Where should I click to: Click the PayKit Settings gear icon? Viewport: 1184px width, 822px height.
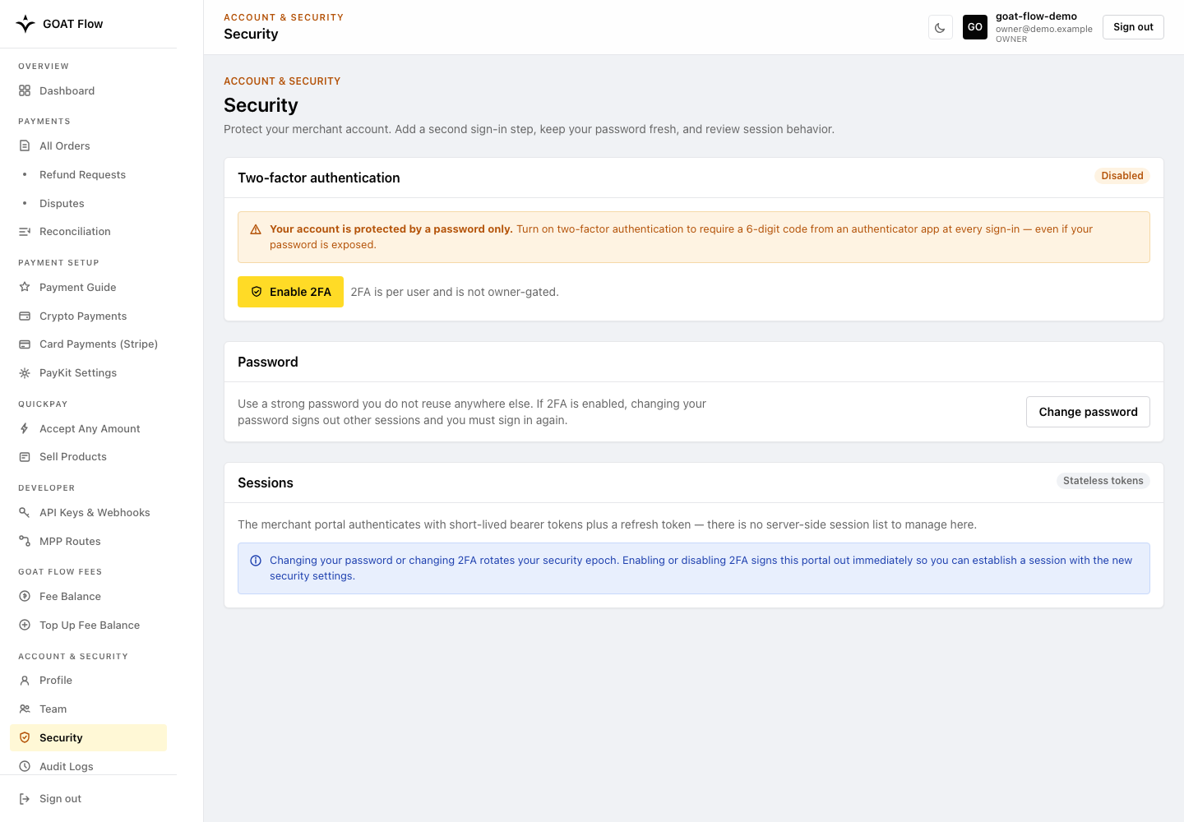click(25, 373)
